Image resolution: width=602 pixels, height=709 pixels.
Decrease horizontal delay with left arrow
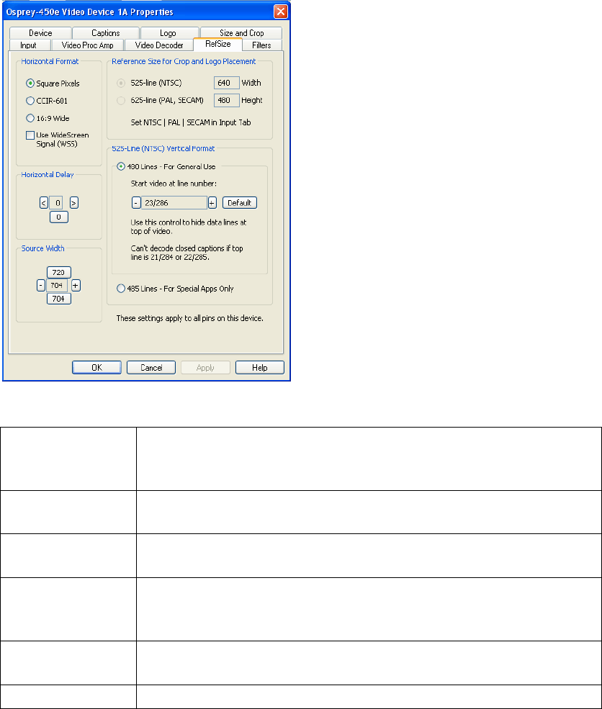point(44,203)
